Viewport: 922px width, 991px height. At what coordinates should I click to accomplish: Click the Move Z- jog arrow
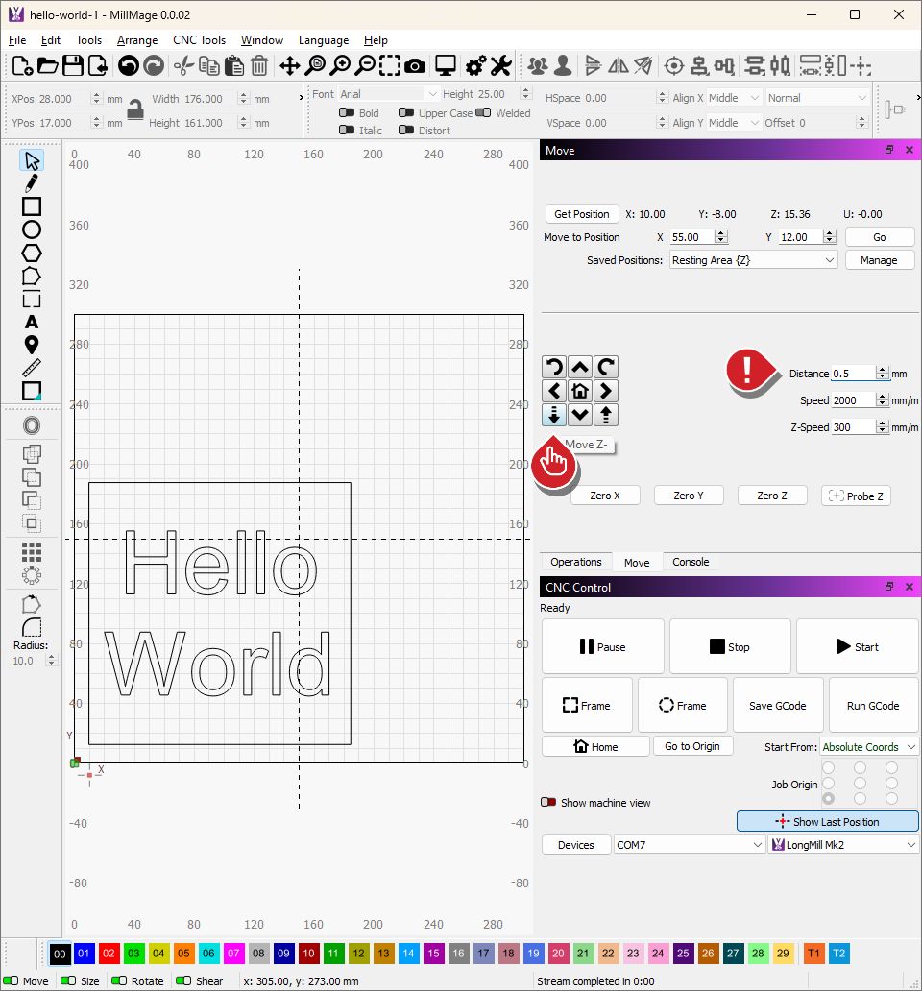click(554, 415)
